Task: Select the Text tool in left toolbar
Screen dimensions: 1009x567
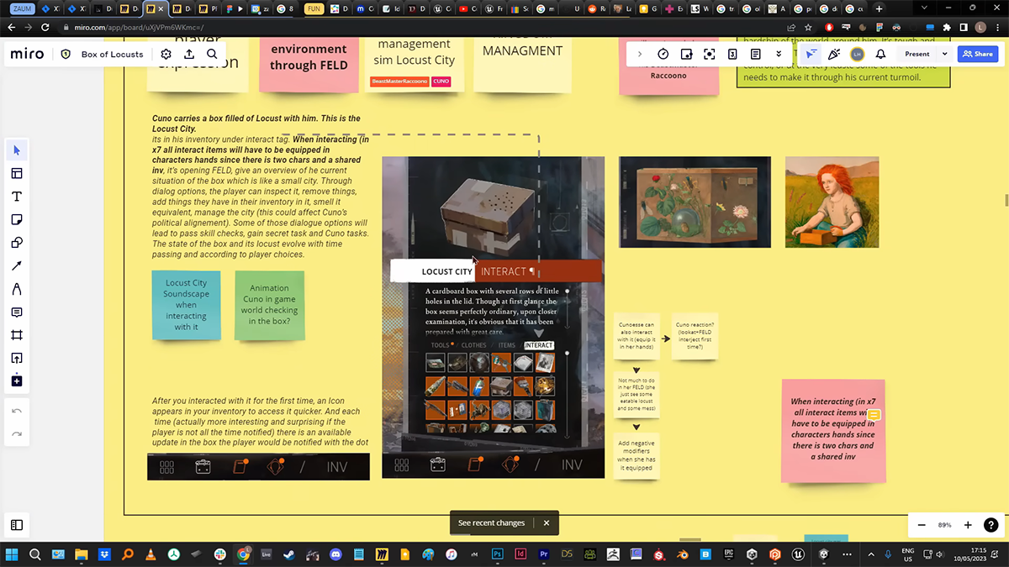Action: point(17,197)
